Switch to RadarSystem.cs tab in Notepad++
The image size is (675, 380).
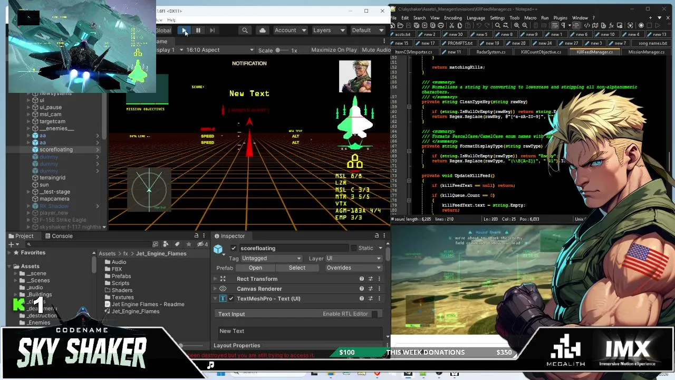tap(490, 52)
